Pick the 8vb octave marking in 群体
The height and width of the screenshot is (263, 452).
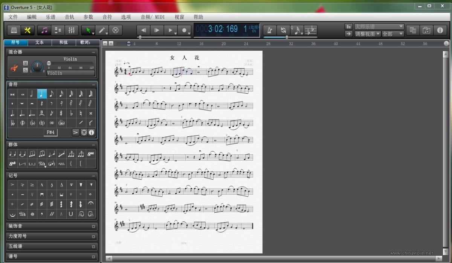(x=12, y=163)
